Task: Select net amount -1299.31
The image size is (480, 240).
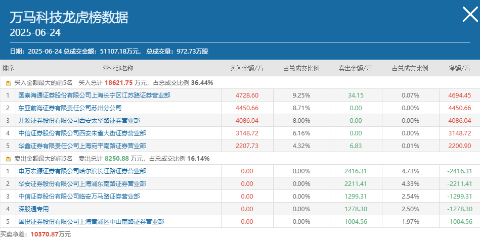Action: coord(460,196)
